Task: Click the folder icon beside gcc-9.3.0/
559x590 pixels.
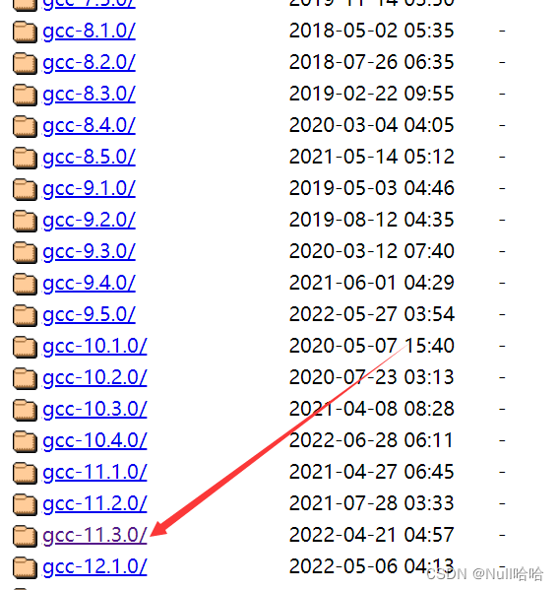Action: 25,253
